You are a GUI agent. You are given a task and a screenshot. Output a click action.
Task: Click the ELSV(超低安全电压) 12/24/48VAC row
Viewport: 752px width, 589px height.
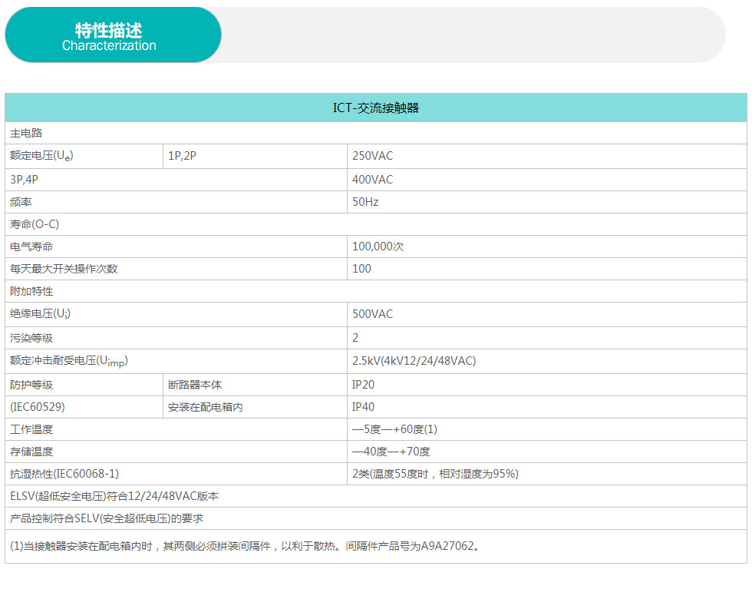[375, 496]
